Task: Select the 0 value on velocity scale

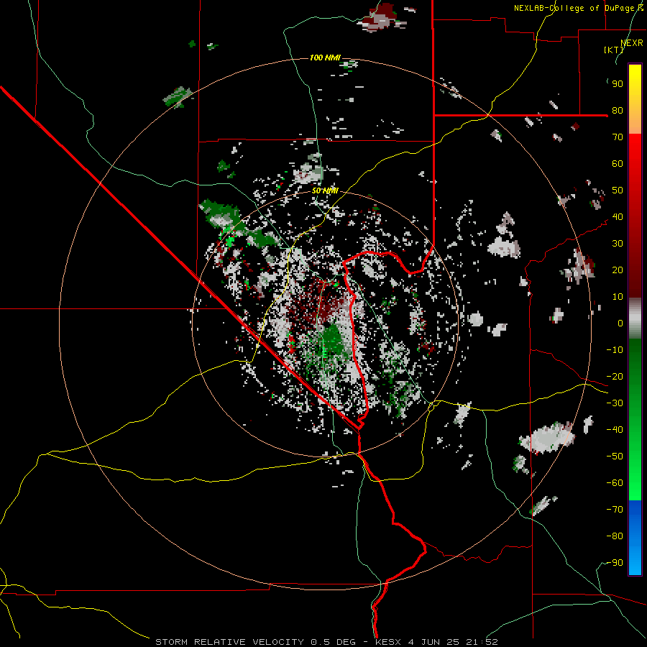Action: coord(620,323)
